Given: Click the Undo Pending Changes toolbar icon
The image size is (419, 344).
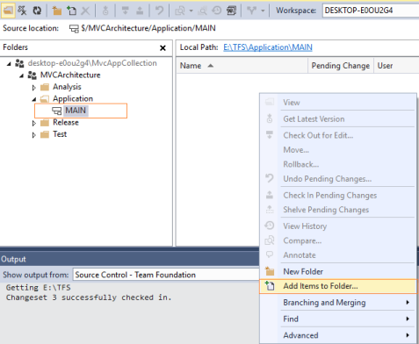Looking at the screenshot, I should pos(159,11).
